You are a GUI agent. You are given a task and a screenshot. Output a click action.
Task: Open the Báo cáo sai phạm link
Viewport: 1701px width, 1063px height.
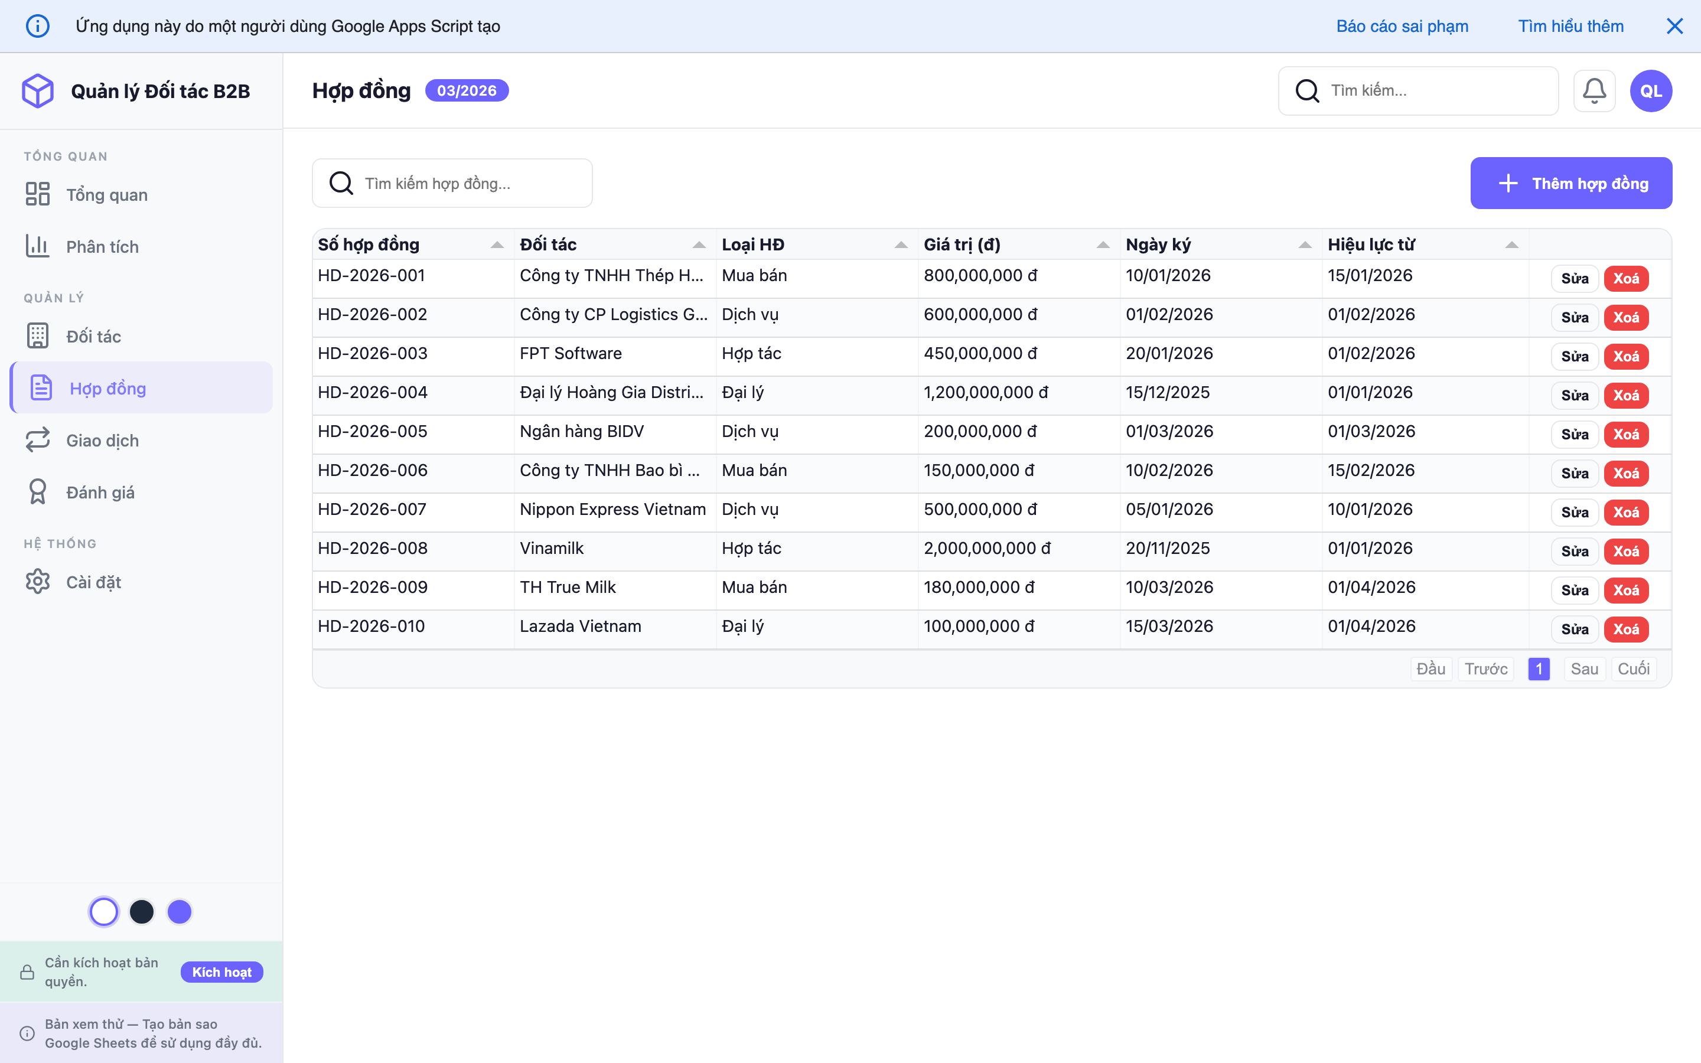coord(1402,25)
